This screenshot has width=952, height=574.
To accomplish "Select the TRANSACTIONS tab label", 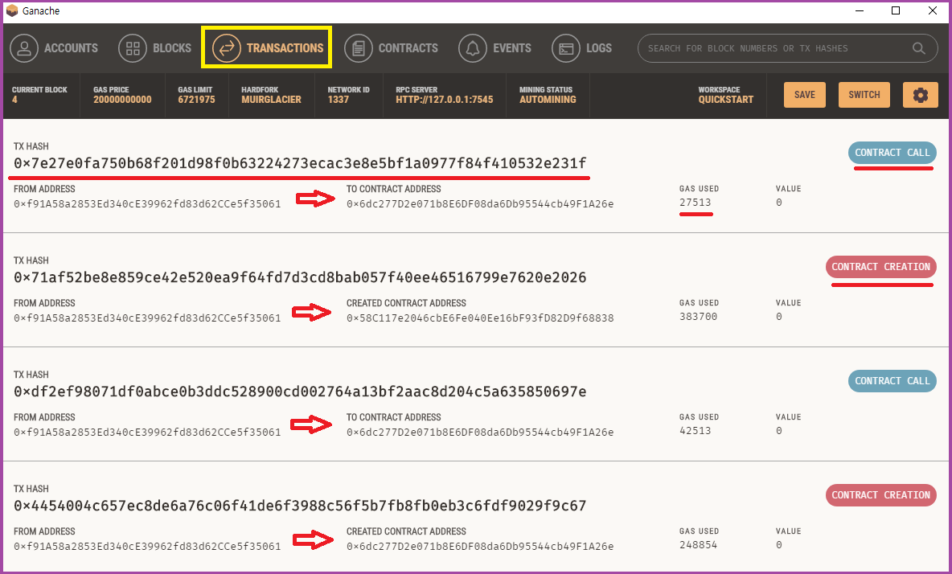I will click(285, 48).
